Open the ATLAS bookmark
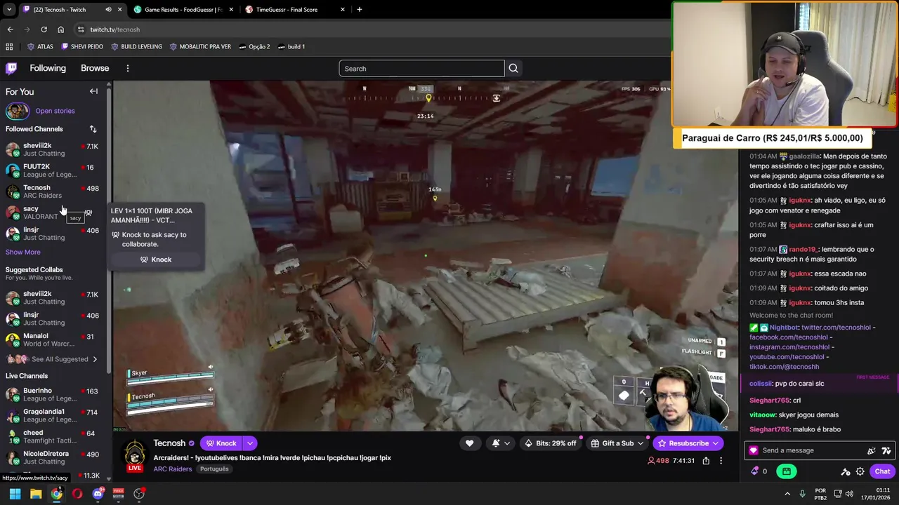This screenshot has height=505, width=899. click(x=40, y=46)
